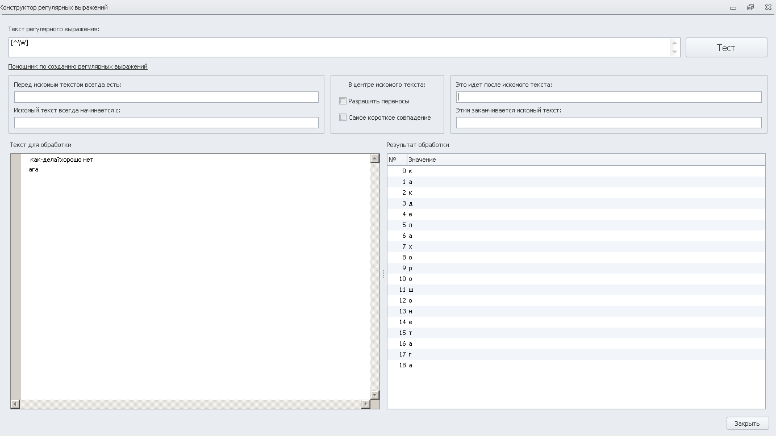
Task: Select result row 4 with value е
Action: point(576,214)
